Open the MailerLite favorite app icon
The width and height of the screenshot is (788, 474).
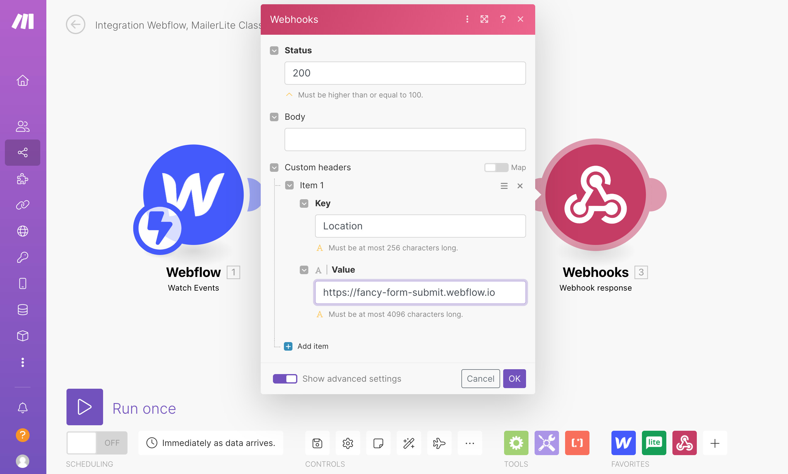click(x=654, y=443)
